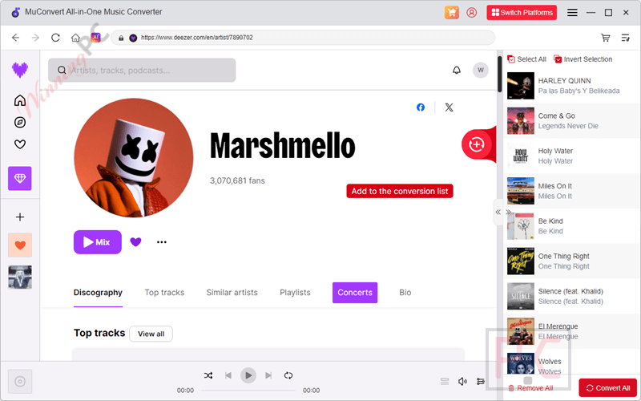The width and height of the screenshot is (641, 401).
Task: Switch to the Similar artists tab
Action: click(x=232, y=293)
